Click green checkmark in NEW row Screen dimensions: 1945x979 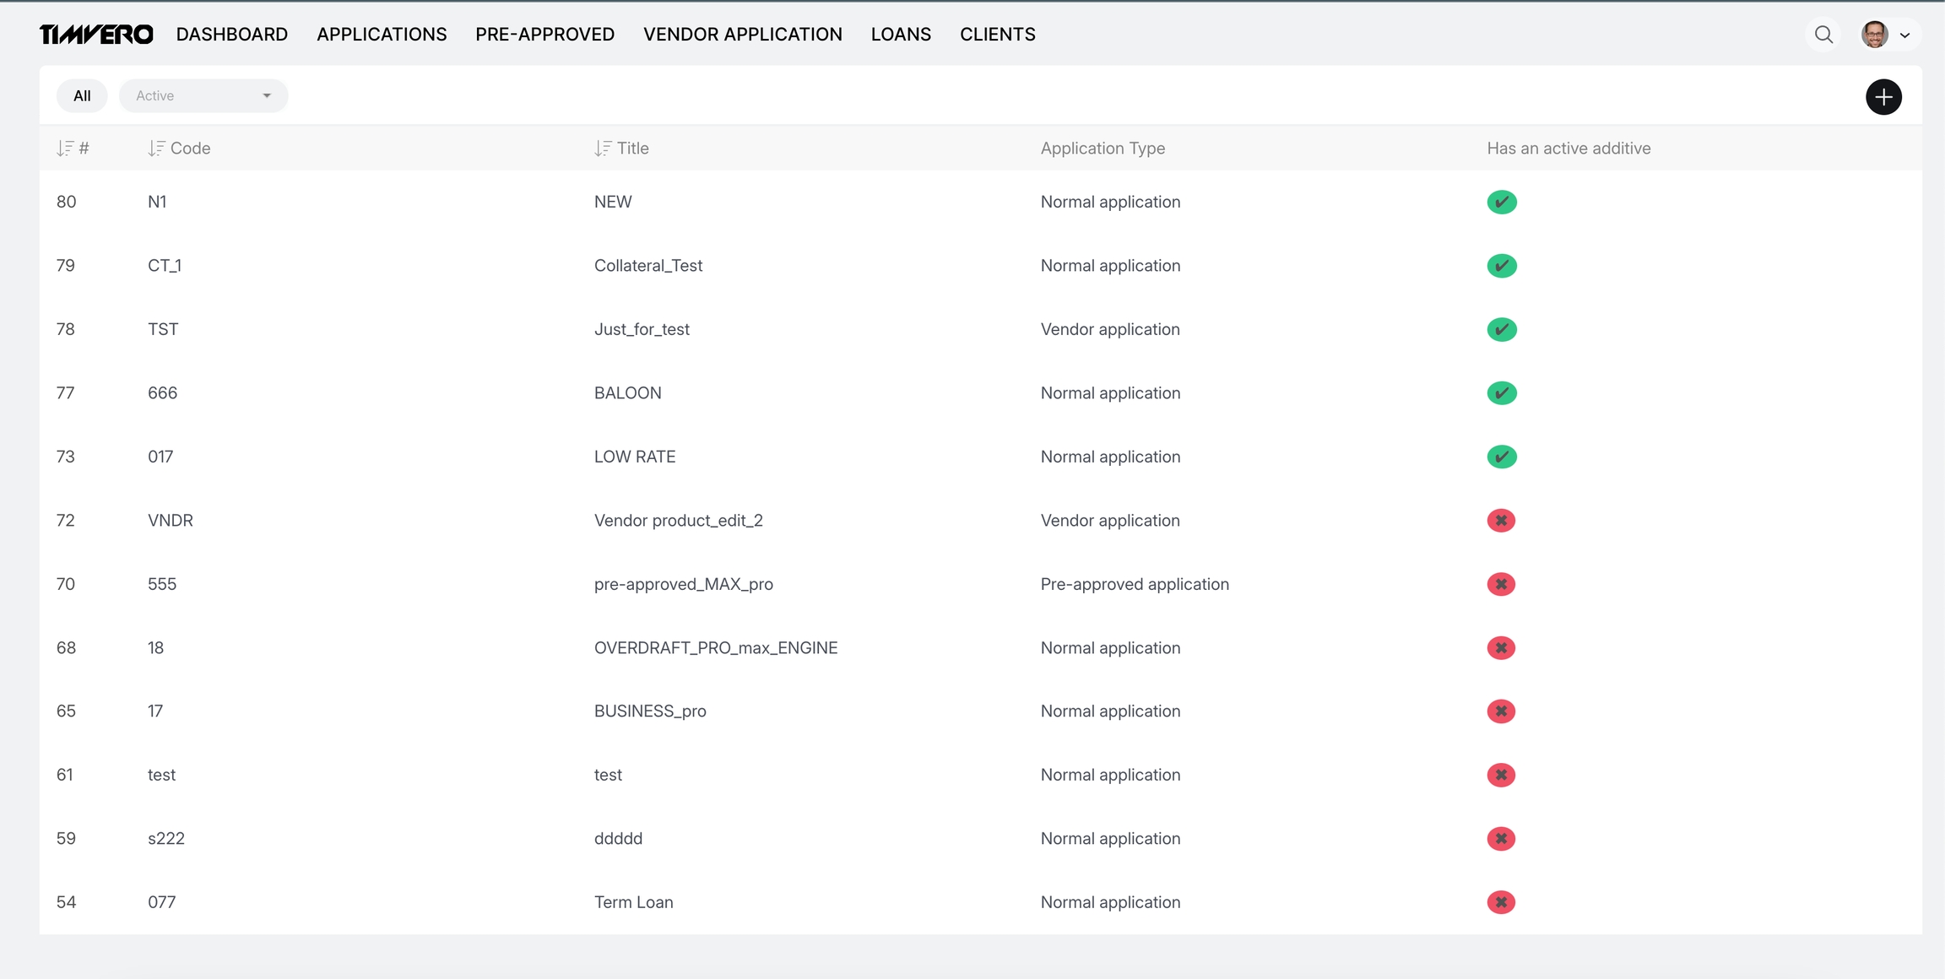(x=1502, y=203)
